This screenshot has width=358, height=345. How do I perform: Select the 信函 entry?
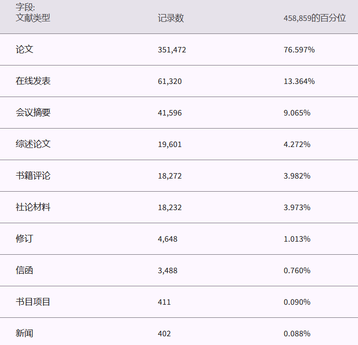point(24,270)
